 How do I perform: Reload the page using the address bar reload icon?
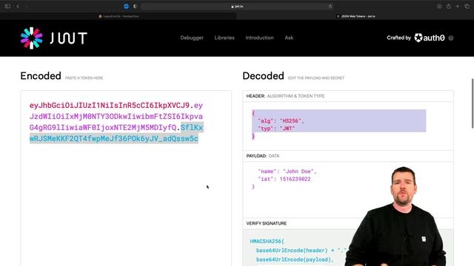click(x=330, y=6)
